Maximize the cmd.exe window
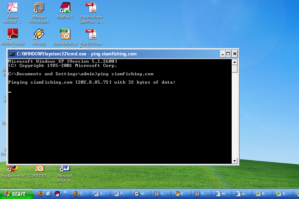299x199 pixels. [228, 54]
